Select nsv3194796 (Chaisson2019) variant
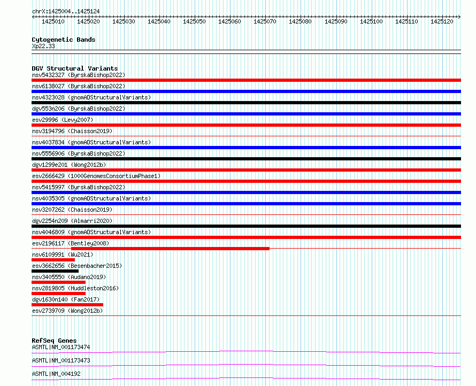Screen dimensions: 476x386 click(x=72, y=131)
